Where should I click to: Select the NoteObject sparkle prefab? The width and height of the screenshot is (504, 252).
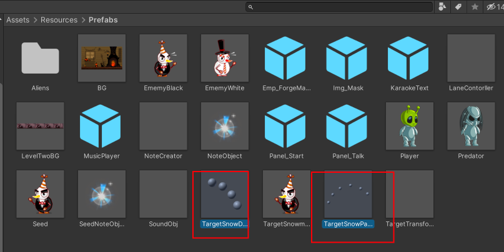click(225, 126)
